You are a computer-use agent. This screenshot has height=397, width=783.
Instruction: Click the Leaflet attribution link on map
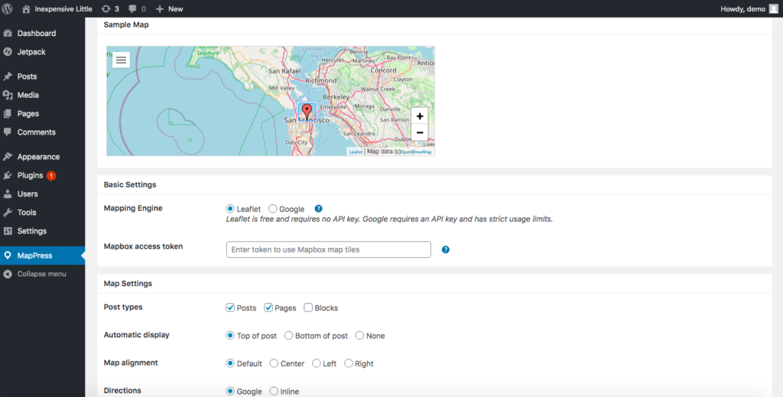click(x=356, y=151)
